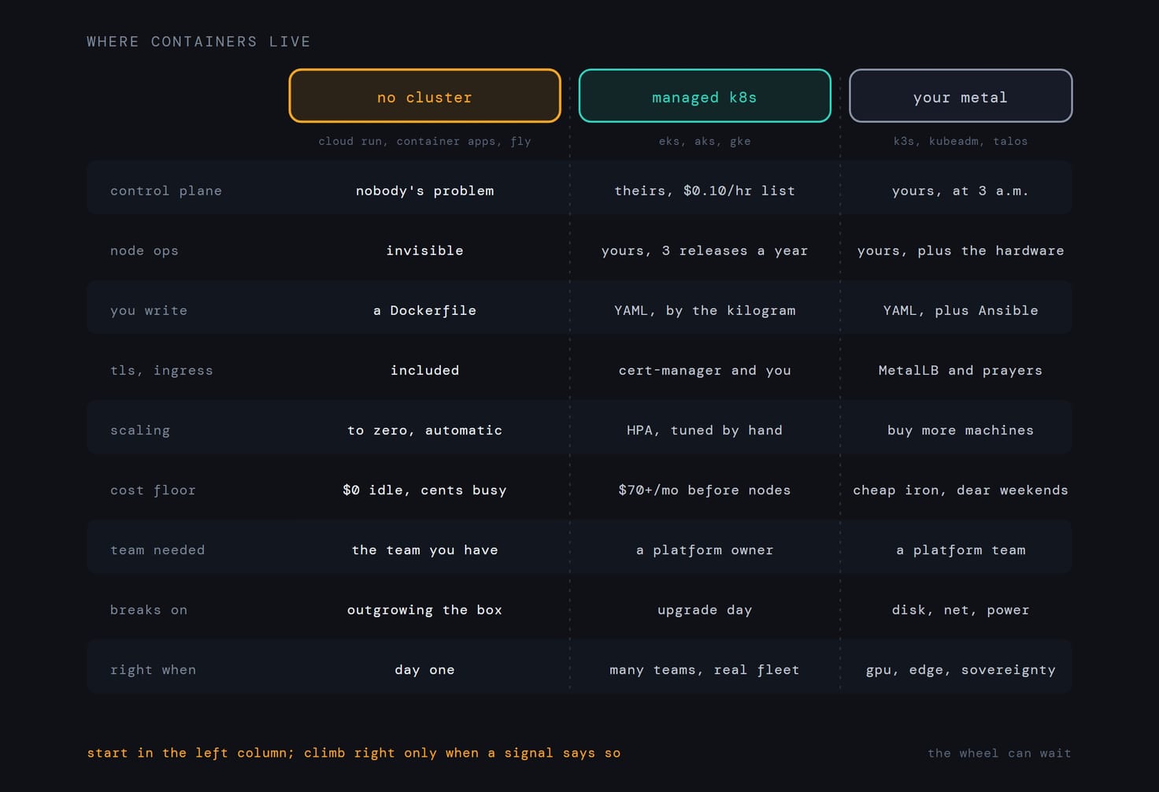Click the 'HPA, tuned by hand' cell

pyautogui.click(x=705, y=430)
